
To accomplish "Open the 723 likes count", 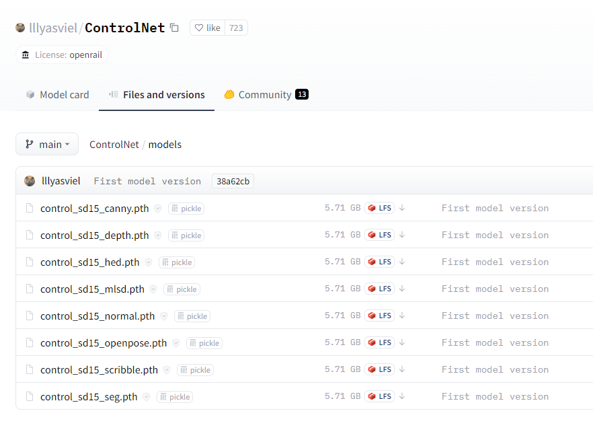I will (236, 28).
